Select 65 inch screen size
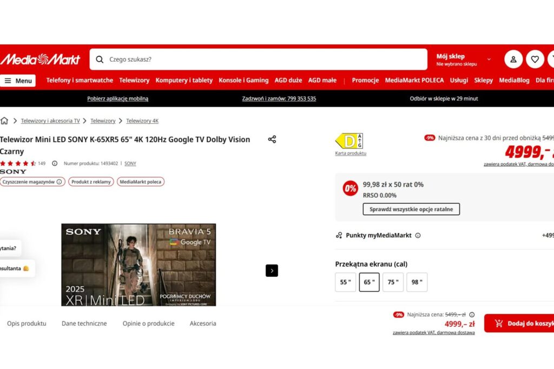The width and height of the screenshot is (554, 369). 369,282
